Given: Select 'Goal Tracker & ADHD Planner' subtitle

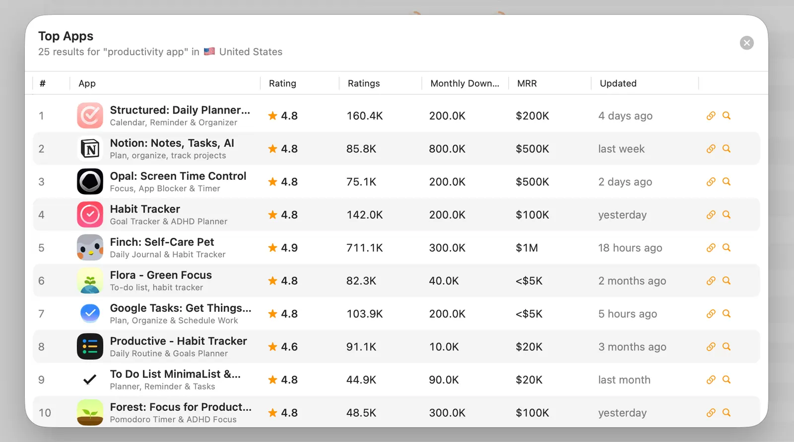Looking at the screenshot, I should (x=169, y=221).
